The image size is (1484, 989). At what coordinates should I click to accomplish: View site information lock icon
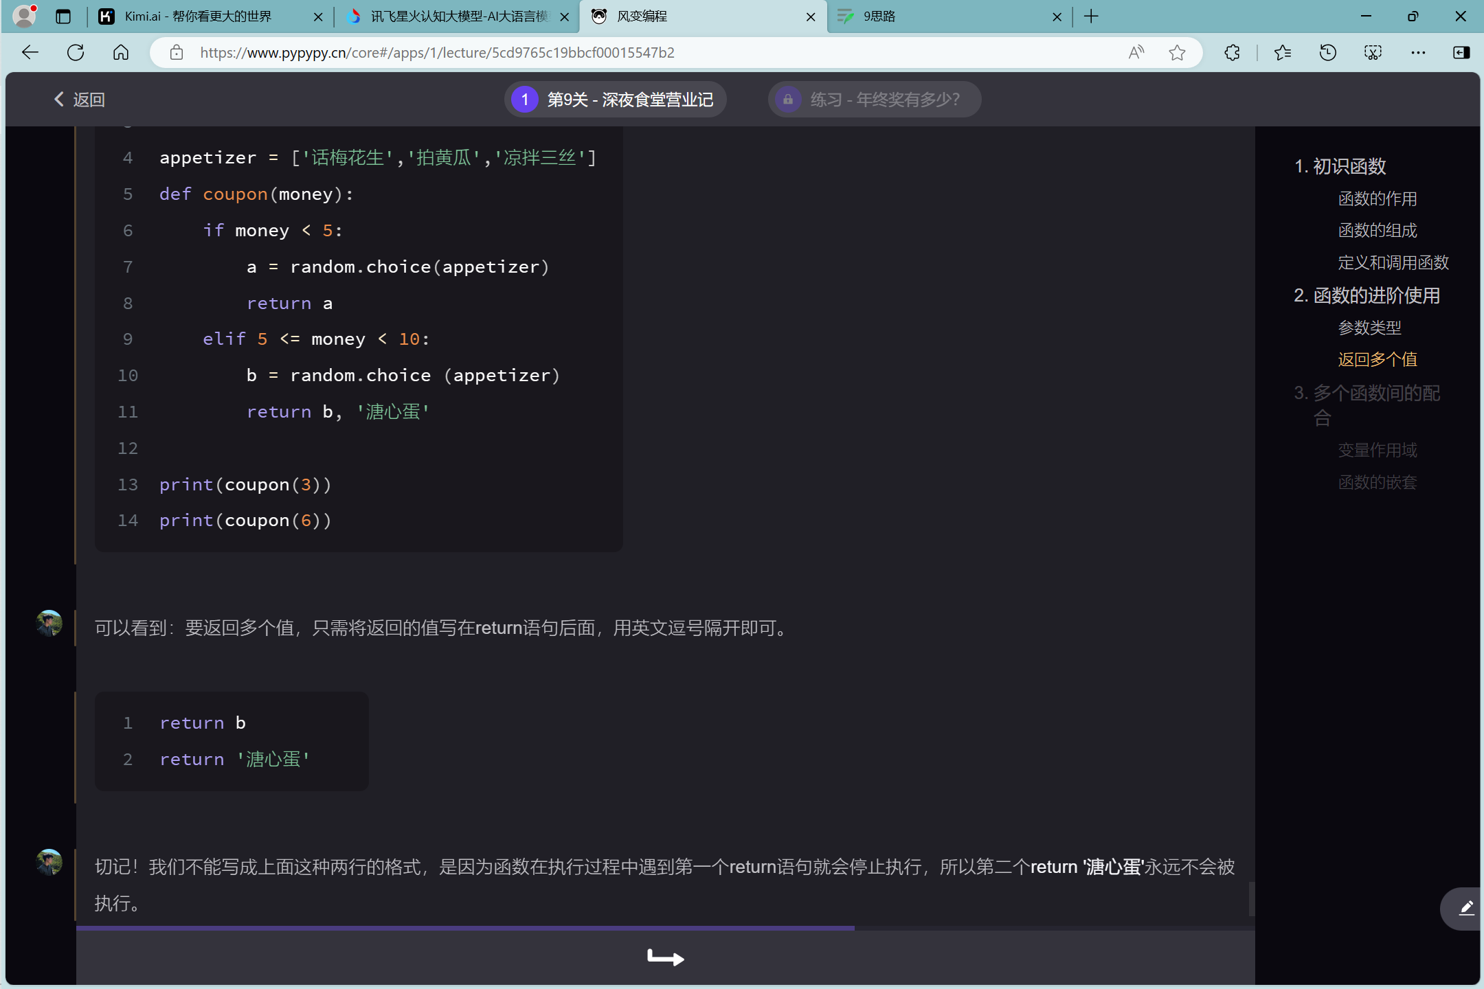point(177,52)
